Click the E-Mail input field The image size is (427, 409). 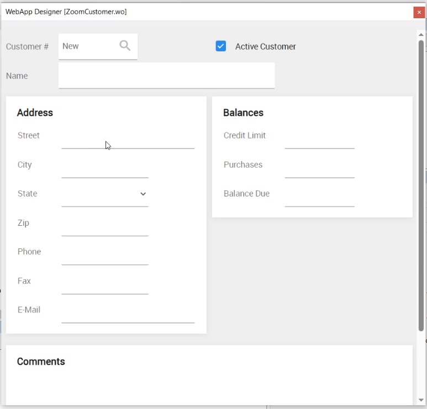coord(128,315)
